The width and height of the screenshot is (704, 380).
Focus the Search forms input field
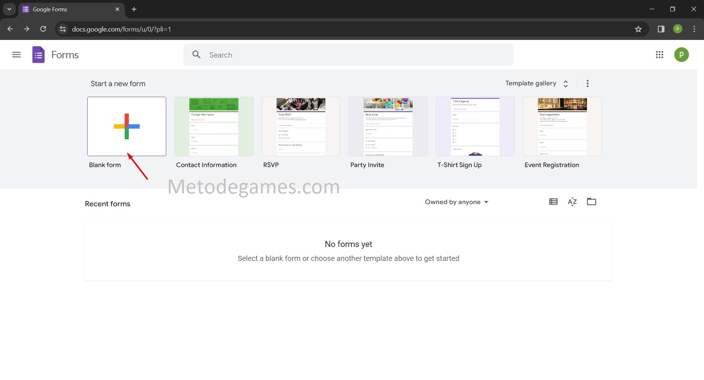click(349, 55)
